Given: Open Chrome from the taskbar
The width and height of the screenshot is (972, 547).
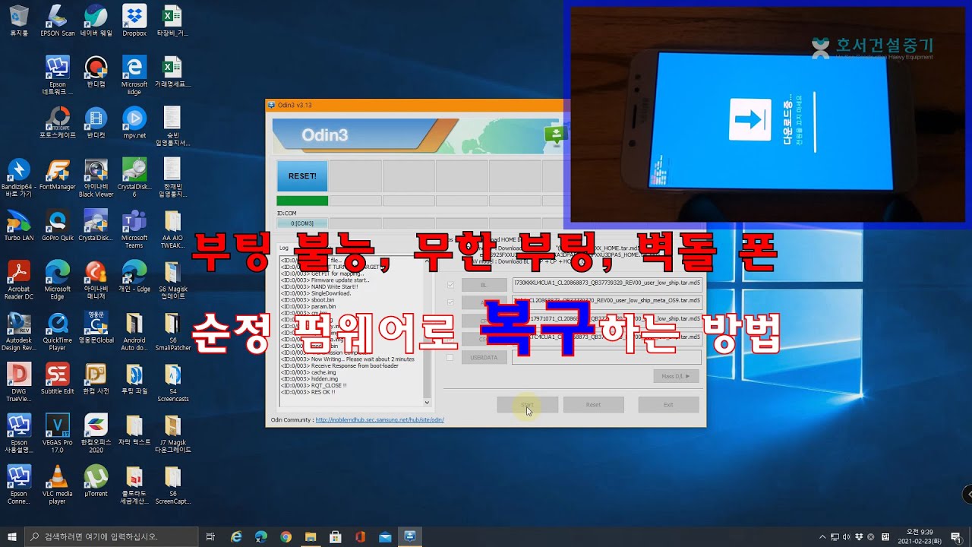Looking at the screenshot, I should (x=286, y=536).
